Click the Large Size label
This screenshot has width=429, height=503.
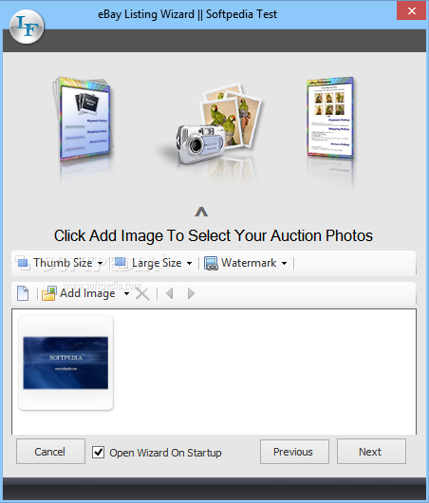(x=157, y=263)
